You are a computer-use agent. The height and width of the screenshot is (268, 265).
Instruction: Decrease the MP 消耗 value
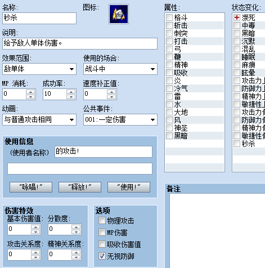(x=30, y=97)
